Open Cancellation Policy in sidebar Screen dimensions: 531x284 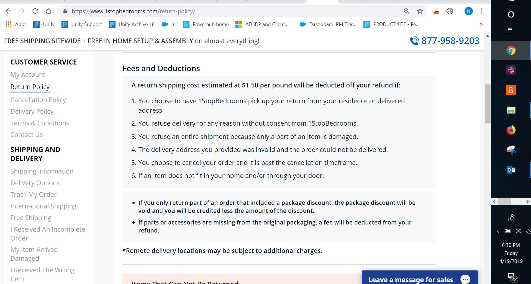click(38, 100)
